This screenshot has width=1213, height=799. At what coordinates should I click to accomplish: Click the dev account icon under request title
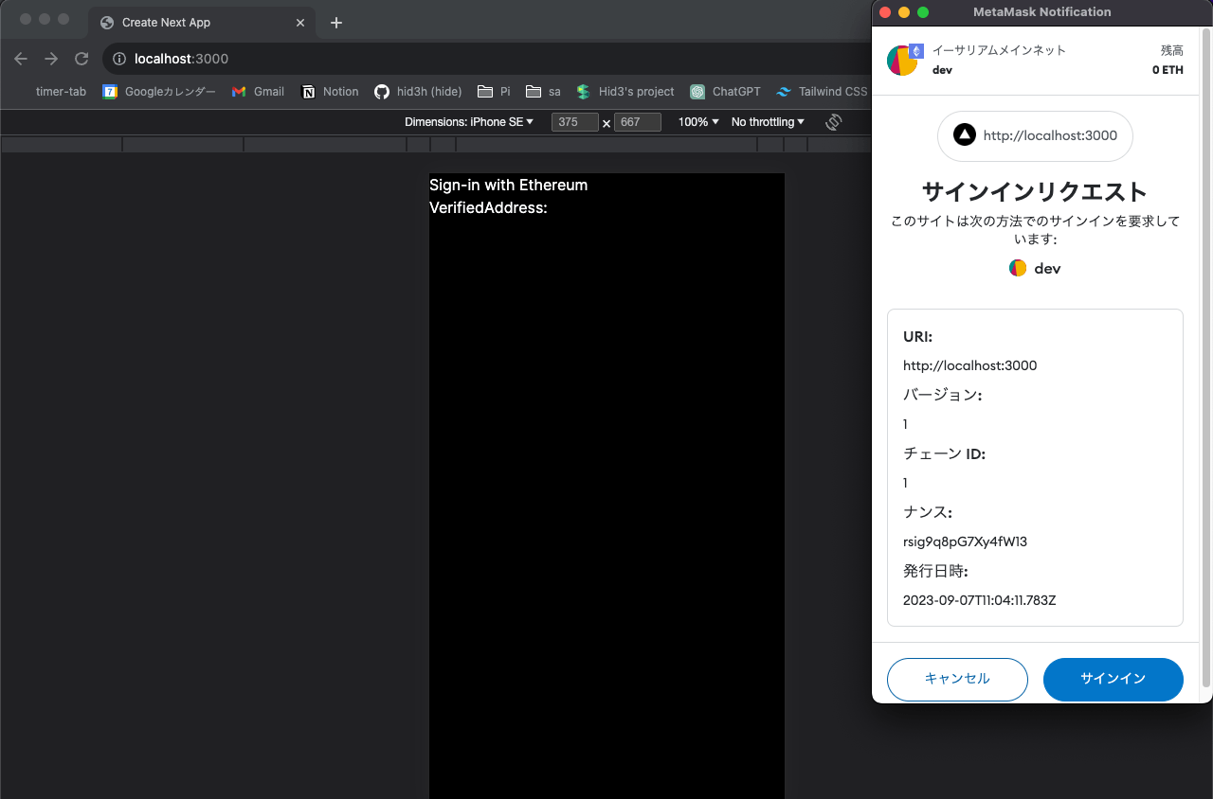pyautogui.click(x=1018, y=268)
